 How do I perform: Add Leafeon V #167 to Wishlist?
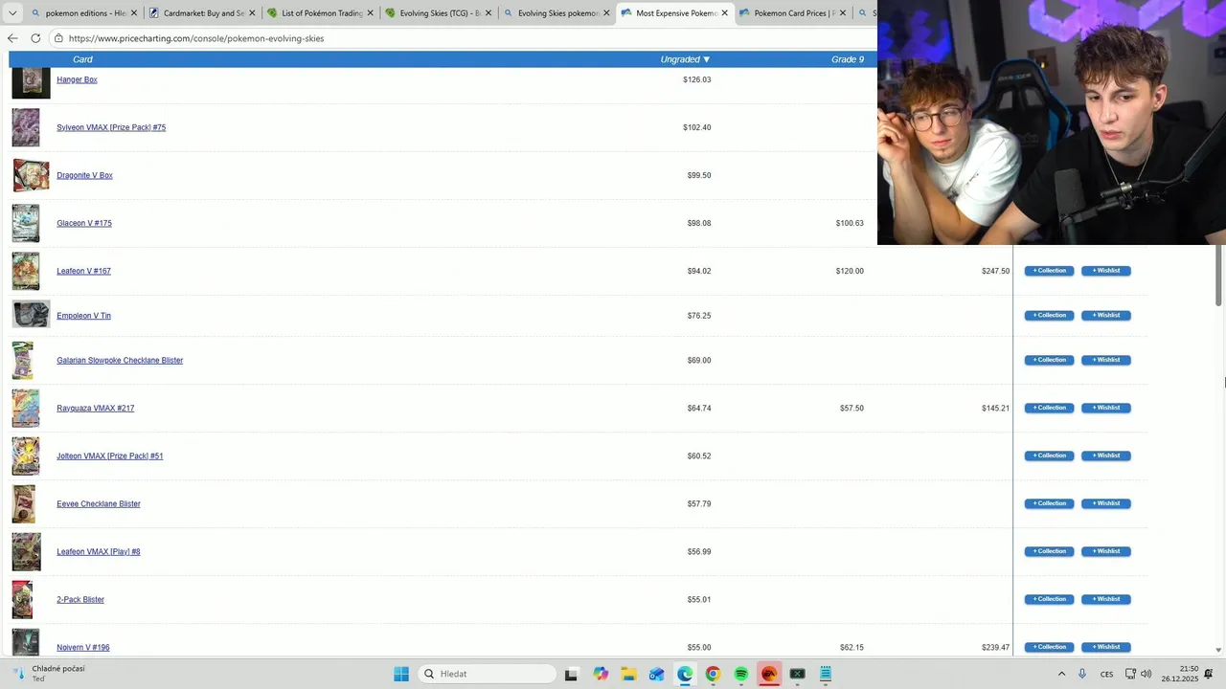(1106, 271)
